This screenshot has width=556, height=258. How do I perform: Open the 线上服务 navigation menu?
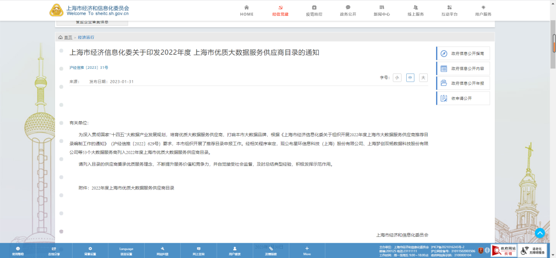[x=415, y=10]
